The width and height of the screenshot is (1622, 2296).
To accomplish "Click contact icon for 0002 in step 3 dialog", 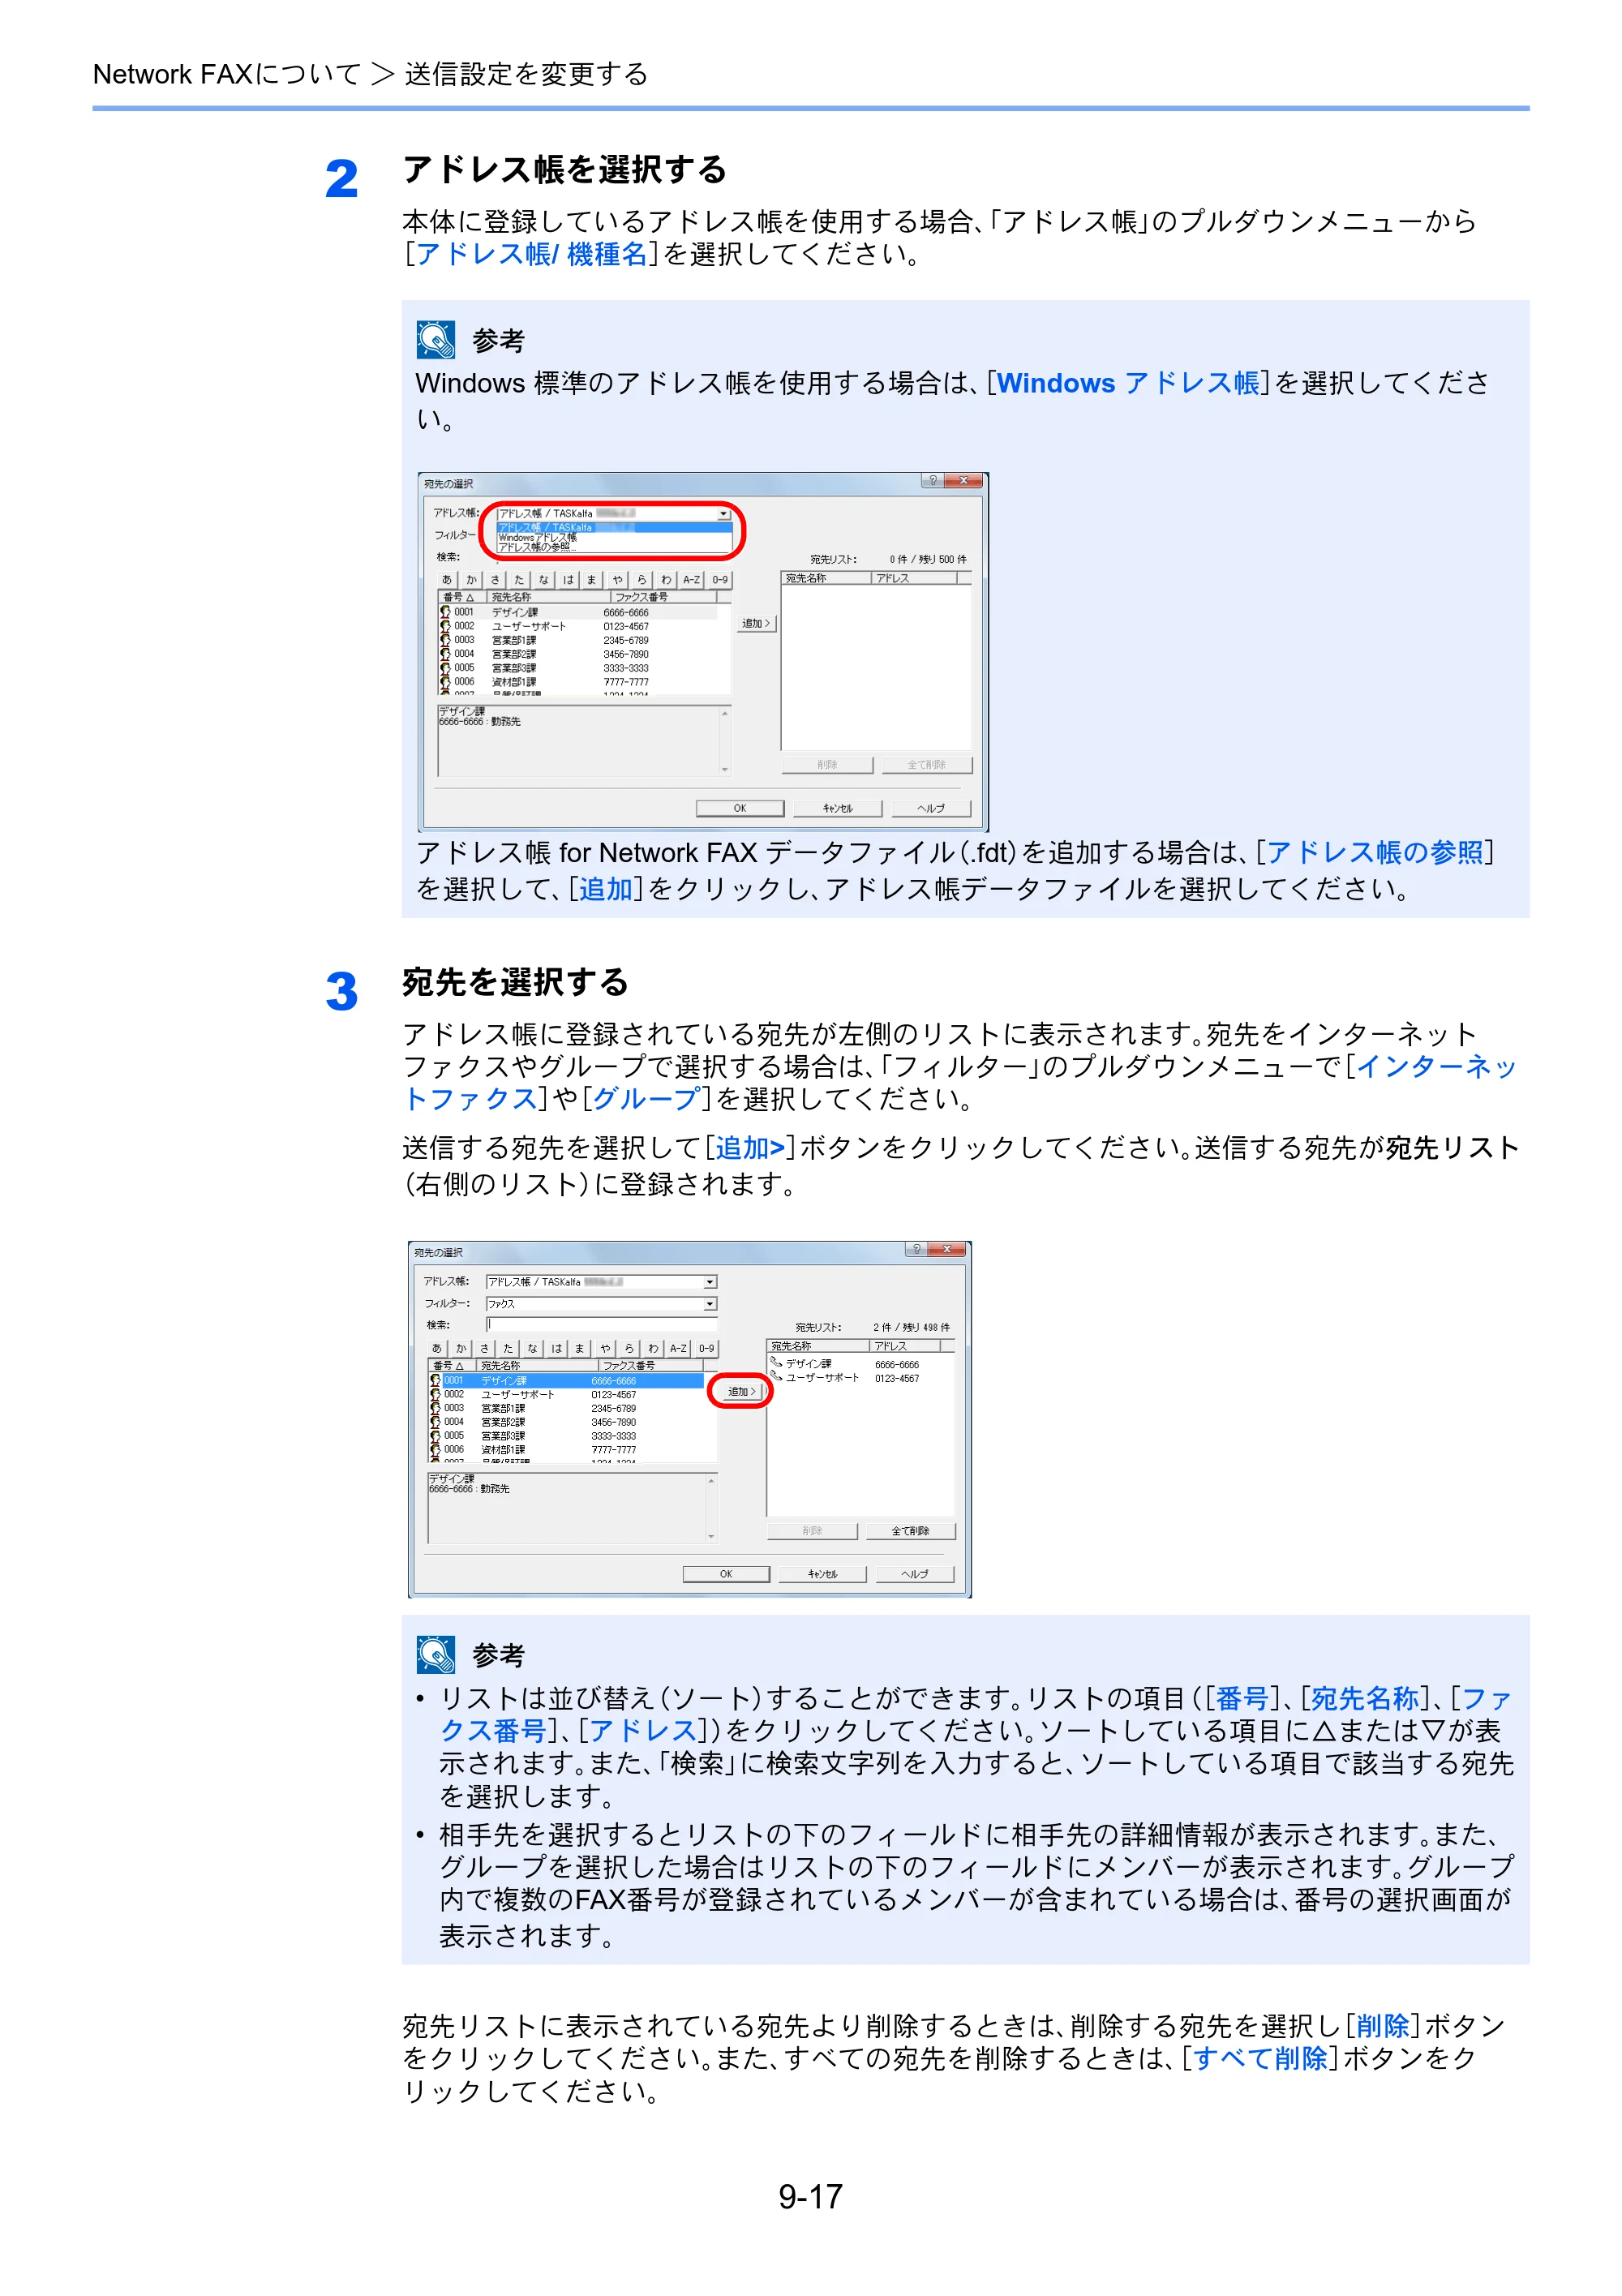I will coord(435,1394).
